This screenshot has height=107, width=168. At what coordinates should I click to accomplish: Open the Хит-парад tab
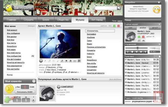[x=97, y=20]
